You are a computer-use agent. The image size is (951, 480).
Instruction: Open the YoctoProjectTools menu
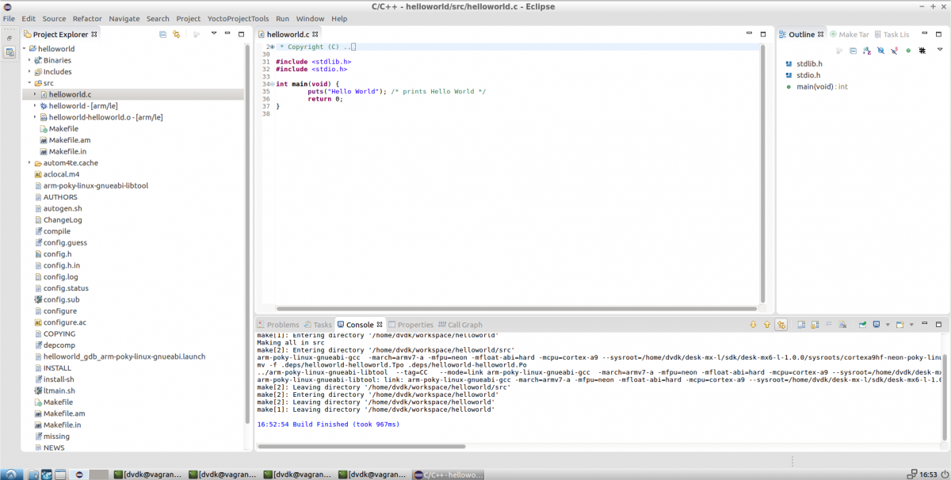tap(238, 18)
